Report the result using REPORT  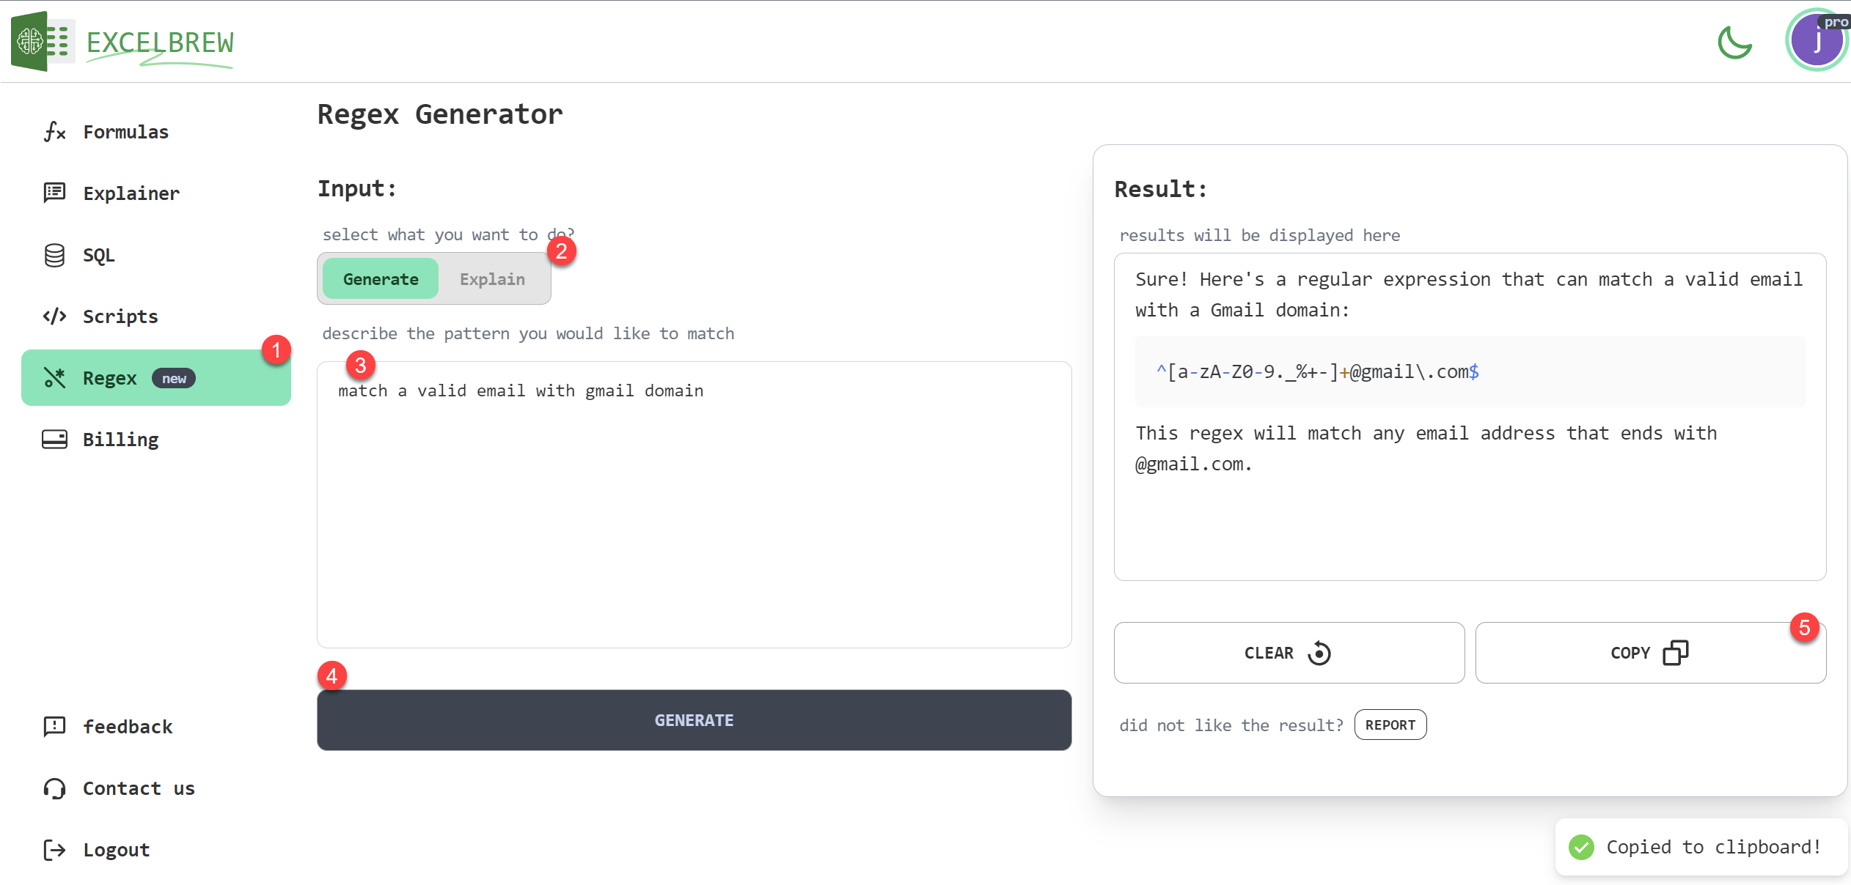[x=1390, y=725]
